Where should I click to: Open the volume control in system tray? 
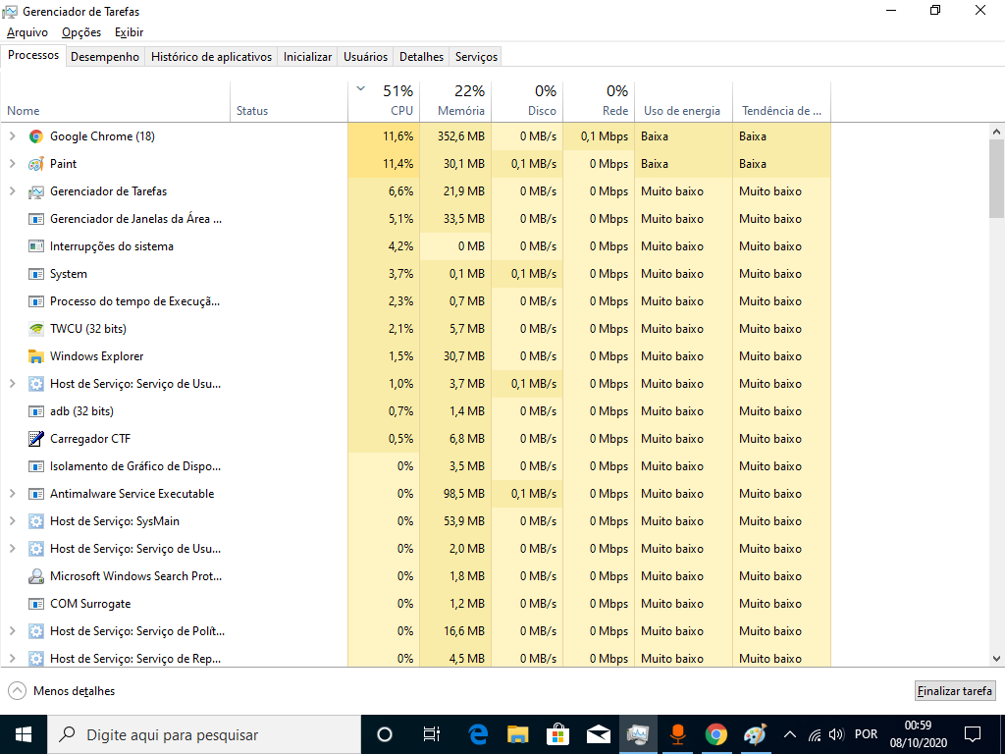point(835,734)
